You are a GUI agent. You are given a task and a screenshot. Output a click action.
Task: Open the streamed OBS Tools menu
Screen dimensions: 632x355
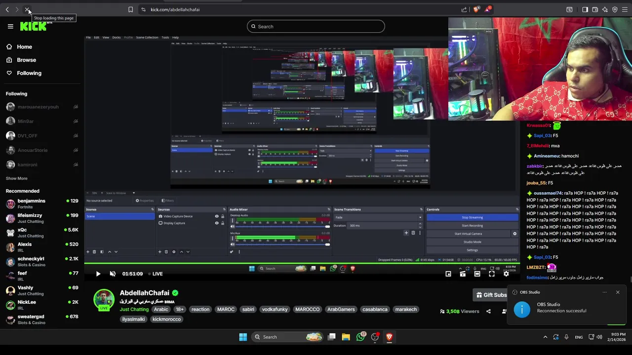[165, 37]
